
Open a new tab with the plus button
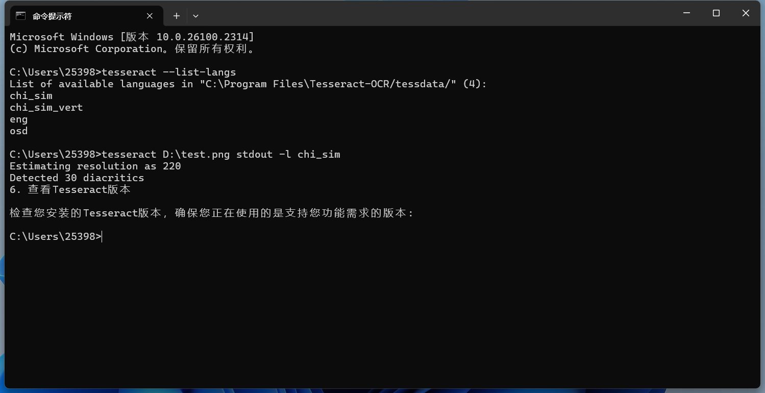coord(177,16)
